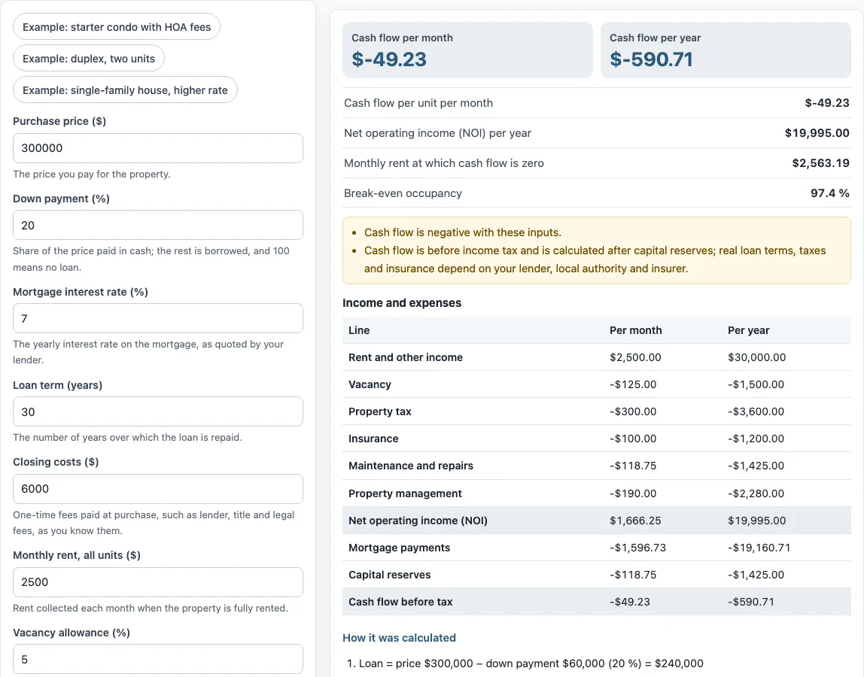
Task: Click the Cash flow per year card
Action: pos(726,50)
